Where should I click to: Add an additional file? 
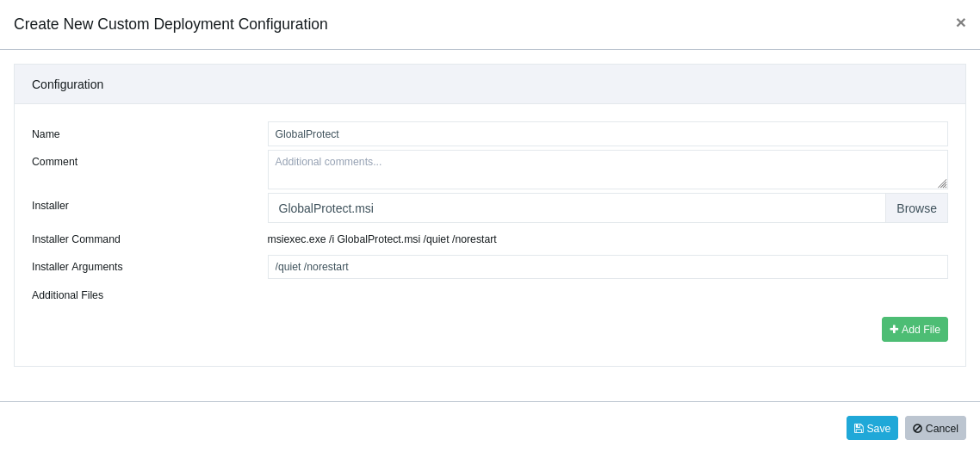(x=915, y=330)
